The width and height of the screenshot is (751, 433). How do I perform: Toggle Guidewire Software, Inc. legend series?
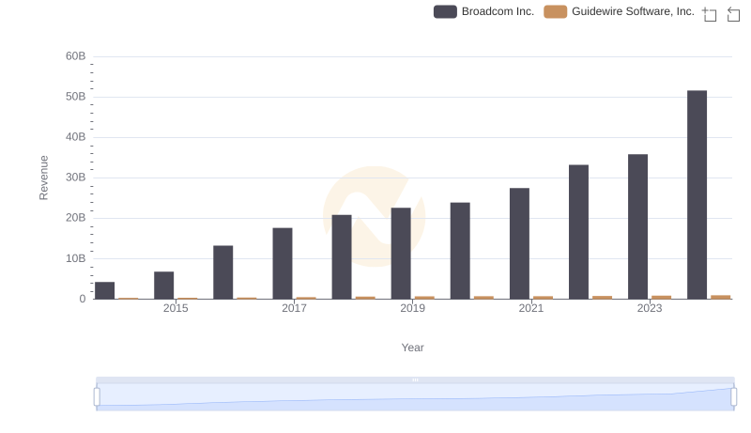coord(619,11)
